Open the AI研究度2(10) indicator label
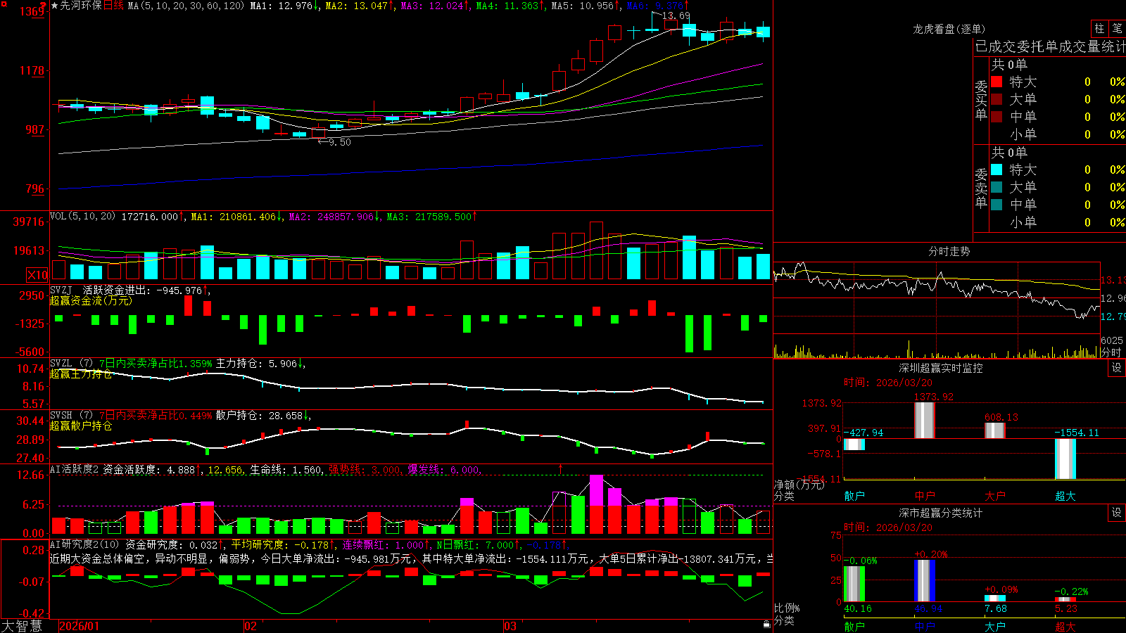 85,544
